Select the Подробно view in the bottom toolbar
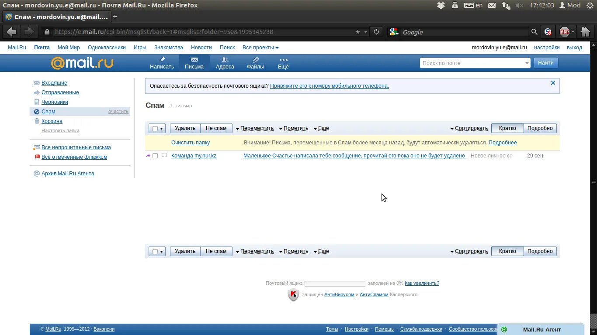 [540, 251]
